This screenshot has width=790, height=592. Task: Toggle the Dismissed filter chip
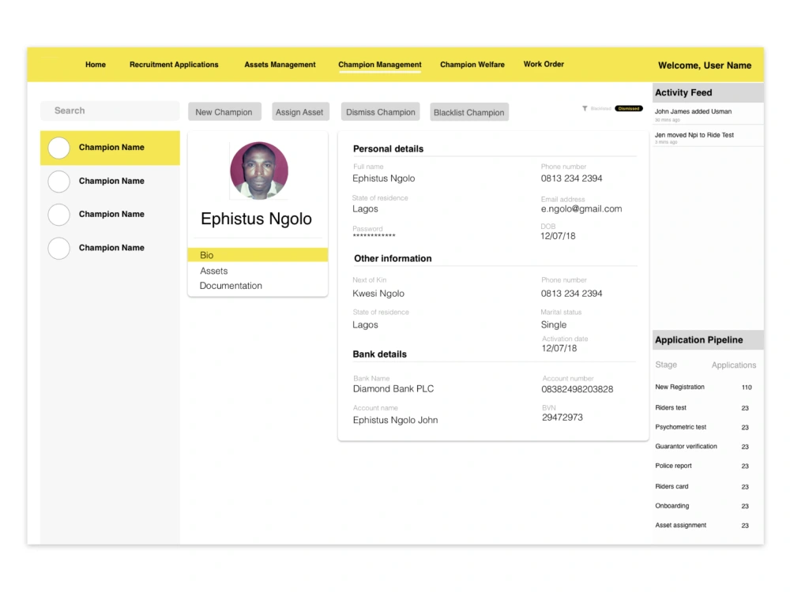pos(628,108)
